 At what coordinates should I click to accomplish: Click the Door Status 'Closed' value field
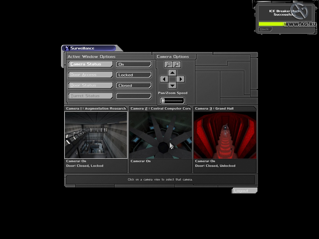point(134,86)
